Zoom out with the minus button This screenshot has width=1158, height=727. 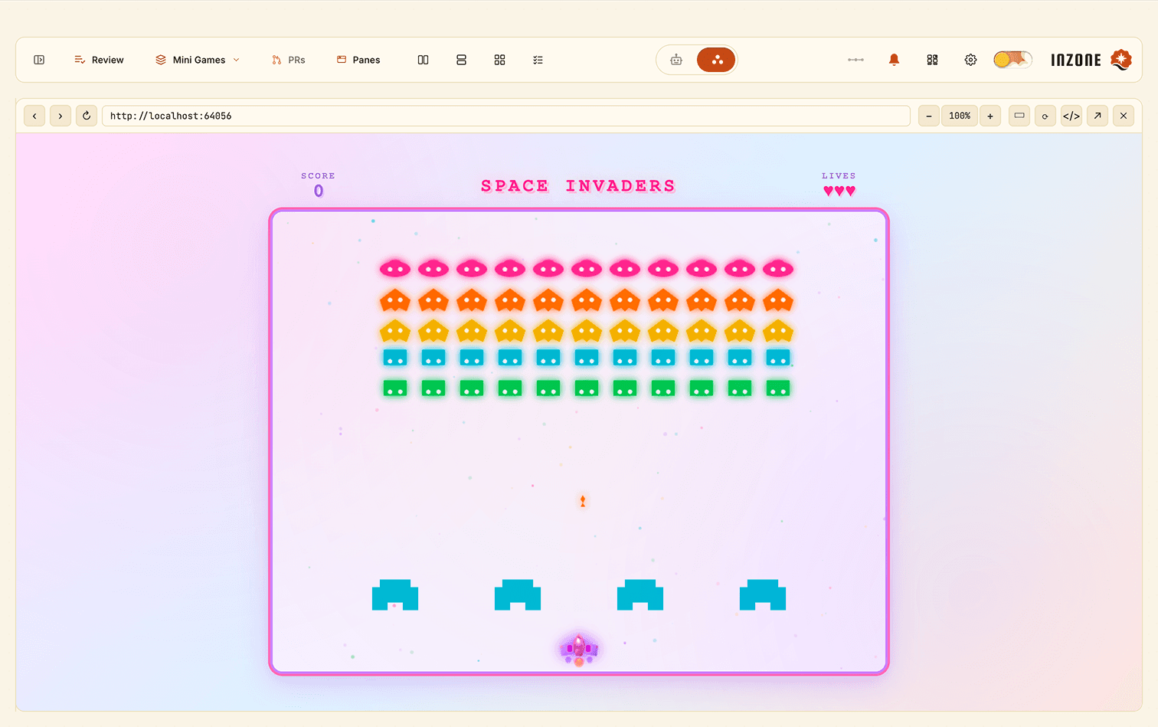[929, 116]
